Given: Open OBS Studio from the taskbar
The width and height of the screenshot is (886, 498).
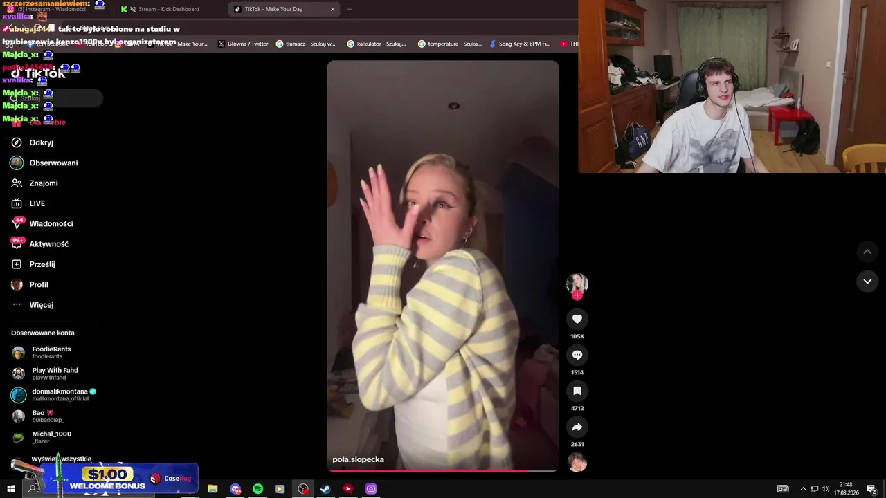Looking at the screenshot, I should (x=303, y=489).
